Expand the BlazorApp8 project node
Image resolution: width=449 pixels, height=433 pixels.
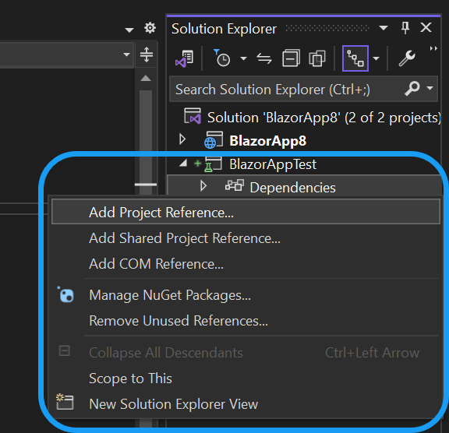[182, 139]
